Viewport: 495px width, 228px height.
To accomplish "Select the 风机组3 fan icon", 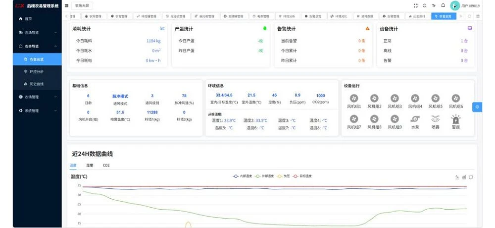I will (395, 98).
